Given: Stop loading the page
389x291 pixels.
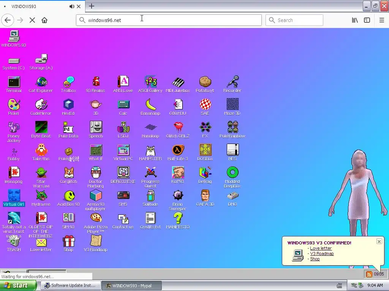Looking at the screenshot, I should 32,20.
